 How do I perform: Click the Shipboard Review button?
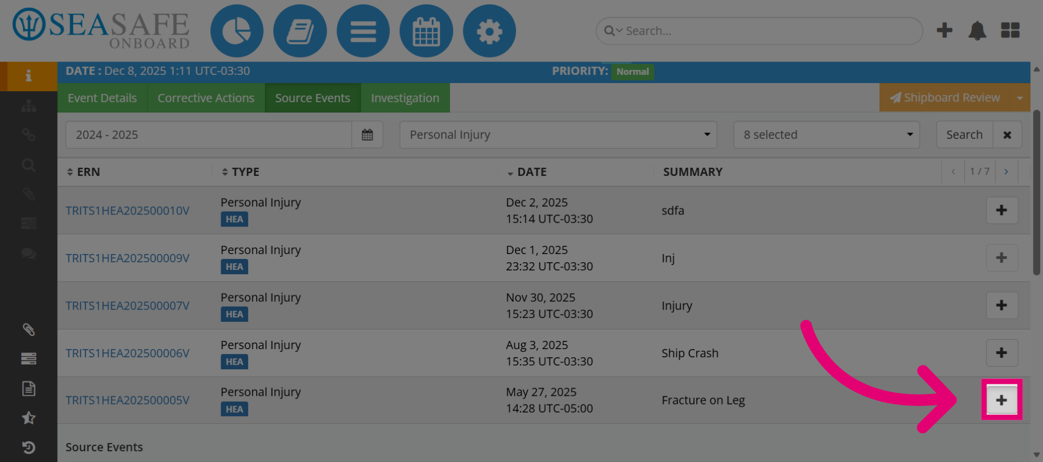(945, 98)
